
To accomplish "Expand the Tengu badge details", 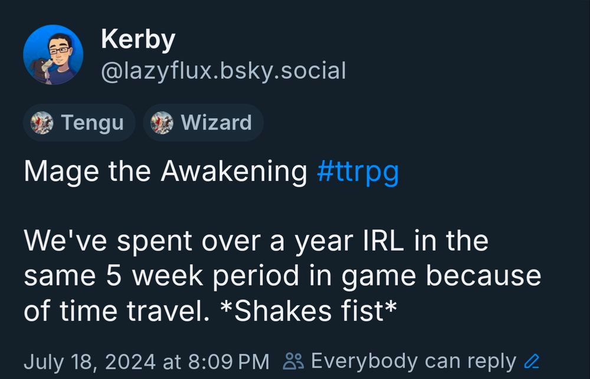I will (x=79, y=123).
